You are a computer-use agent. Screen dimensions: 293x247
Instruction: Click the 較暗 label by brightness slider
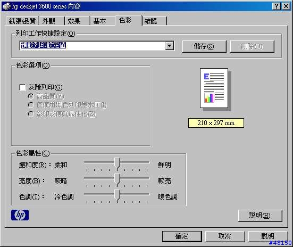click(61, 181)
